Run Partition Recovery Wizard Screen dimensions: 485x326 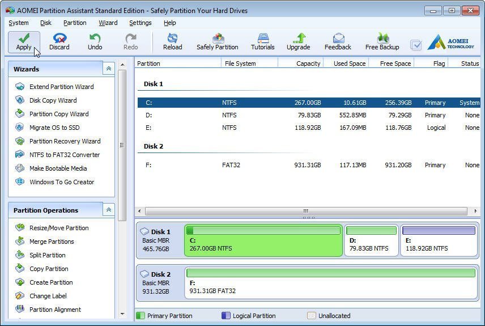coord(58,141)
